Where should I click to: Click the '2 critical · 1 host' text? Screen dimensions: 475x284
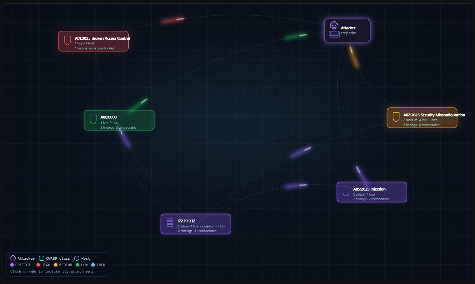pyautogui.click(x=364, y=194)
